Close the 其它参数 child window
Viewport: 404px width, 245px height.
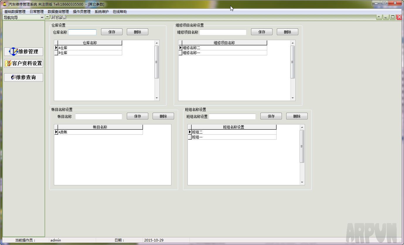pyautogui.click(x=399, y=17)
